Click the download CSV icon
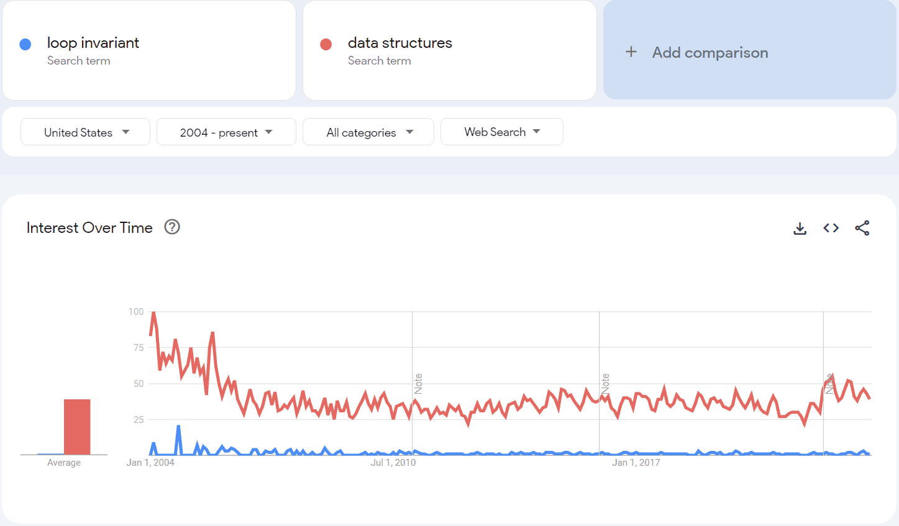 (x=800, y=228)
